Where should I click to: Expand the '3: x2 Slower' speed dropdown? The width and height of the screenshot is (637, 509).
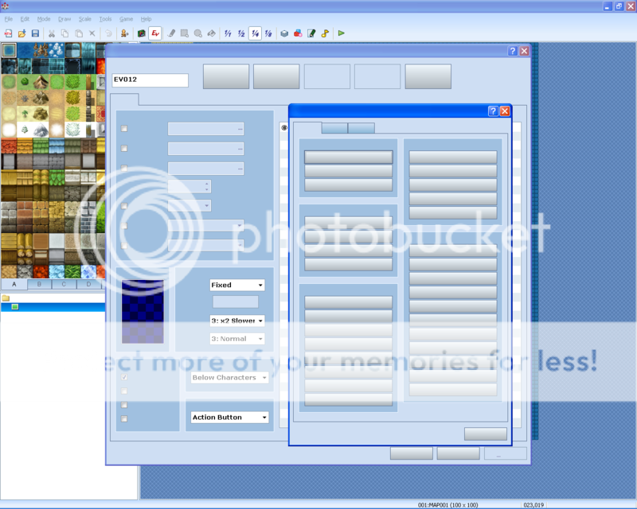[237, 321]
